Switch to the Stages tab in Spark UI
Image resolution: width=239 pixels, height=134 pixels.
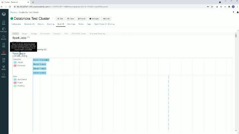[x=24, y=33]
